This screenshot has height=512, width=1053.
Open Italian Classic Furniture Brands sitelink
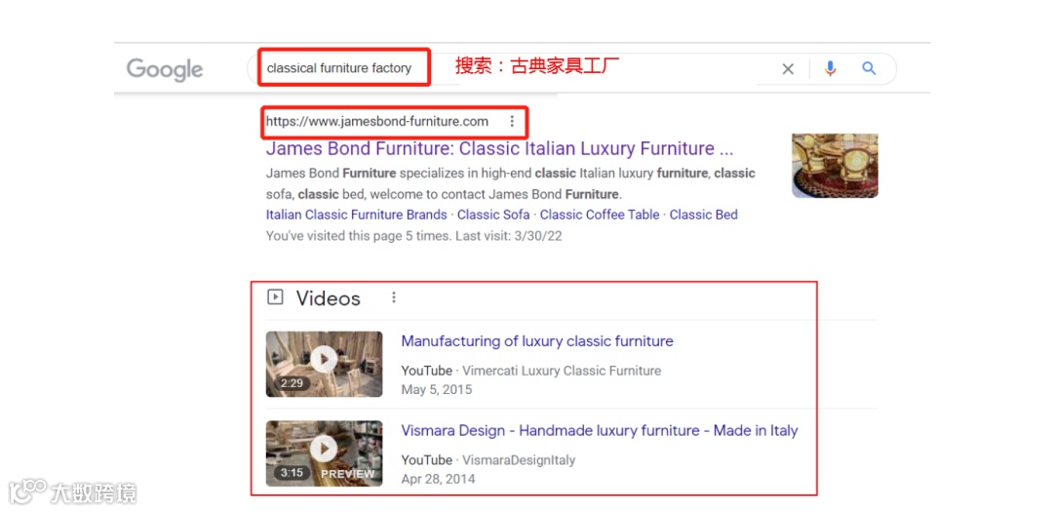click(x=356, y=215)
